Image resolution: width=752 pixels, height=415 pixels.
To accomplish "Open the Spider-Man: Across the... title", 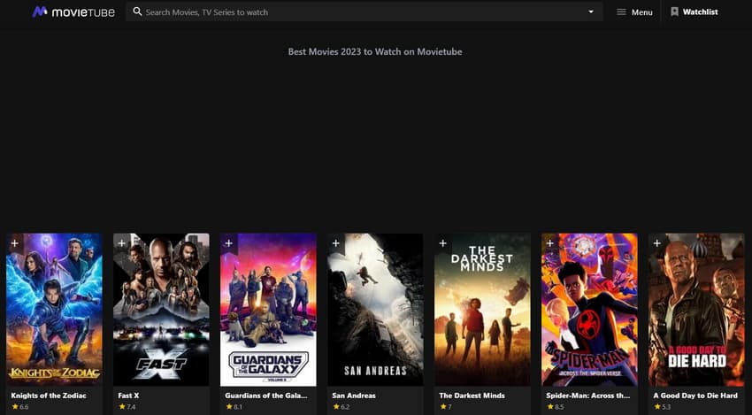I will 587,396.
